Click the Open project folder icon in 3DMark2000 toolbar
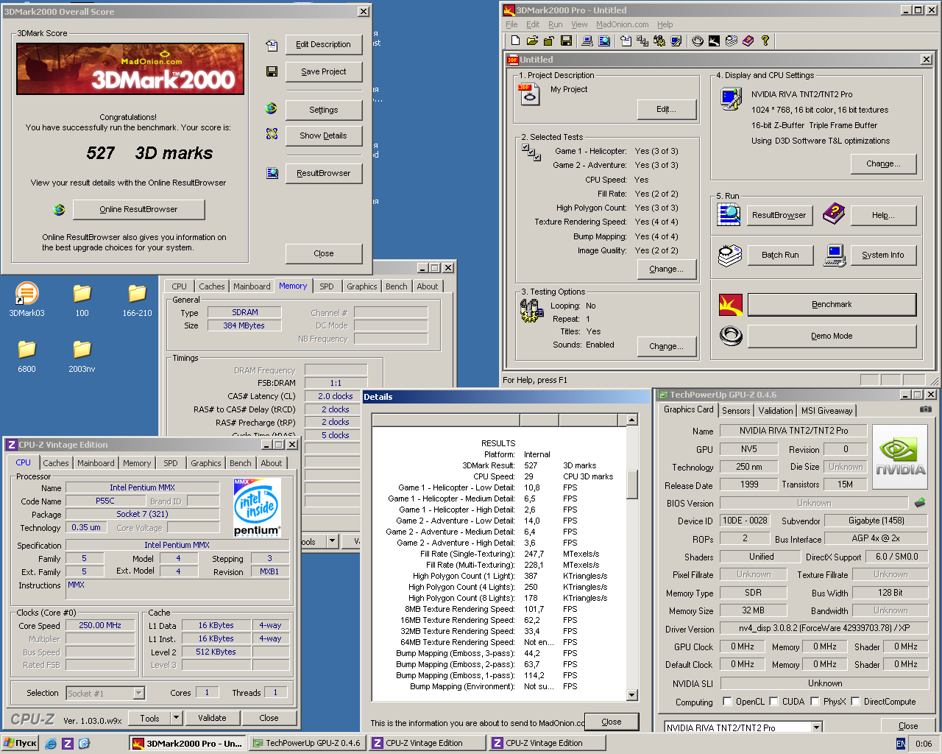 [x=532, y=40]
